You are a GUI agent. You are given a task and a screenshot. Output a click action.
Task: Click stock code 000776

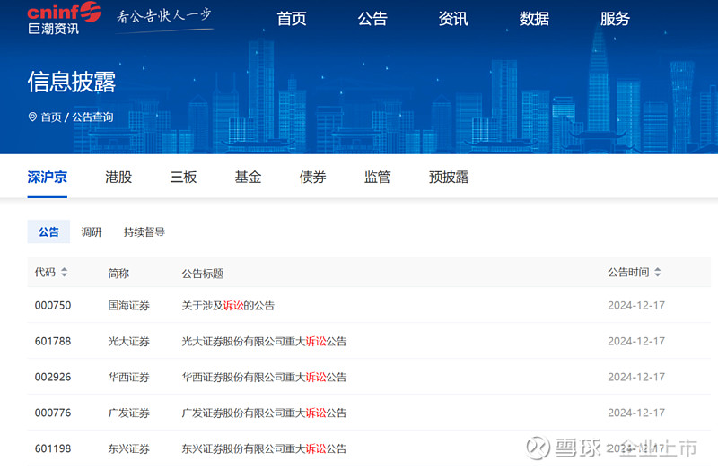(53, 413)
